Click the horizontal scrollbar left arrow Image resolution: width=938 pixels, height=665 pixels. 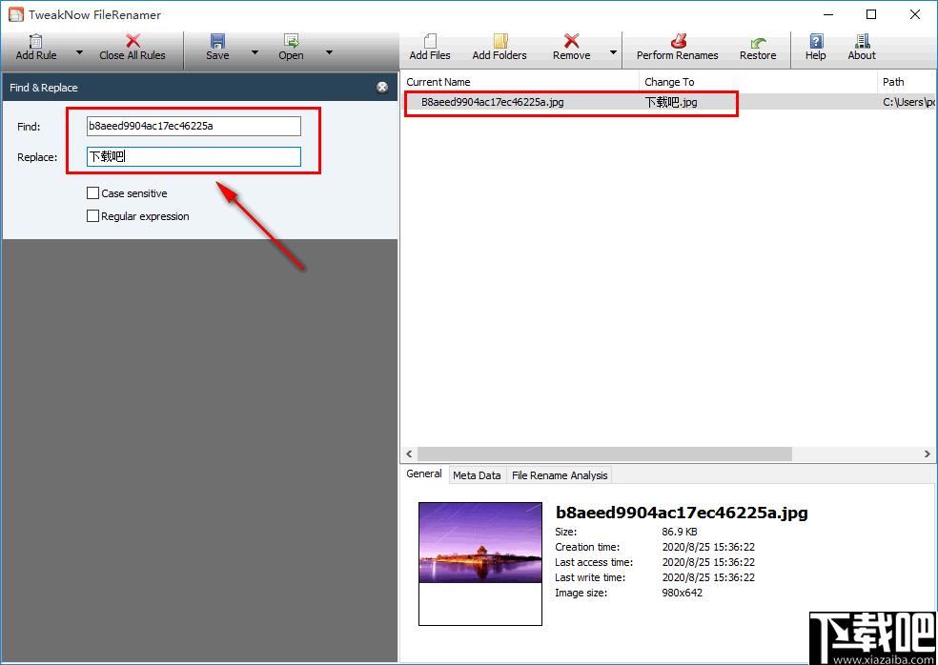point(409,453)
